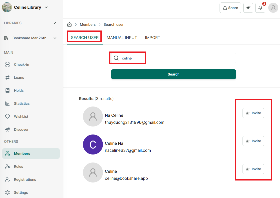Switch to the Import tab

point(153,38)
